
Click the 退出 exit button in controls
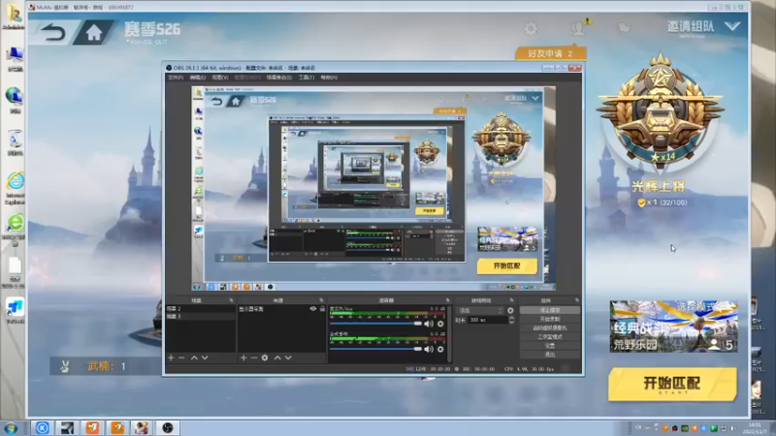point(550,355)
